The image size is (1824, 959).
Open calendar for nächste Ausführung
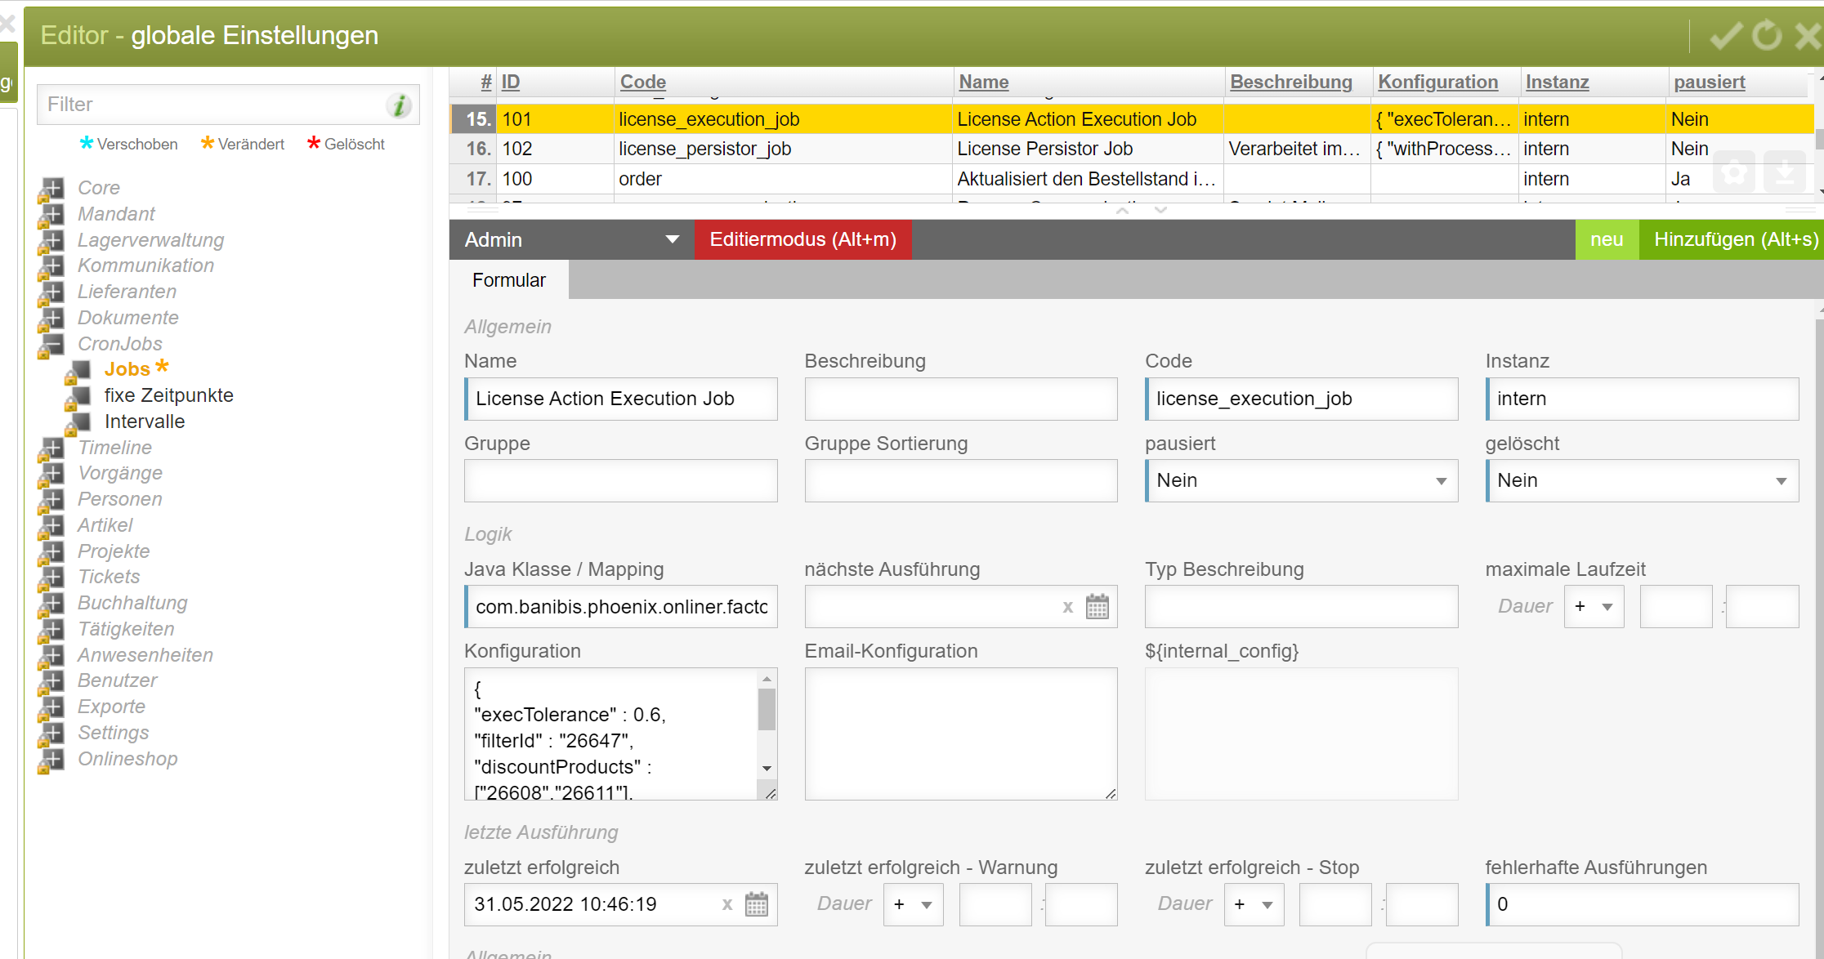click(1098, 607)
